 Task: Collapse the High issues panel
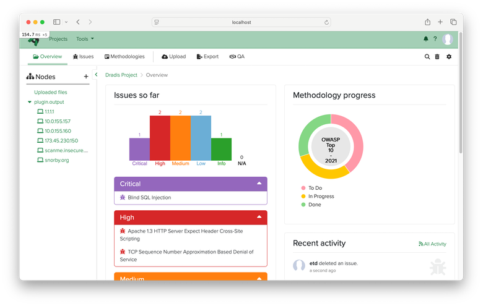(259, 217)
